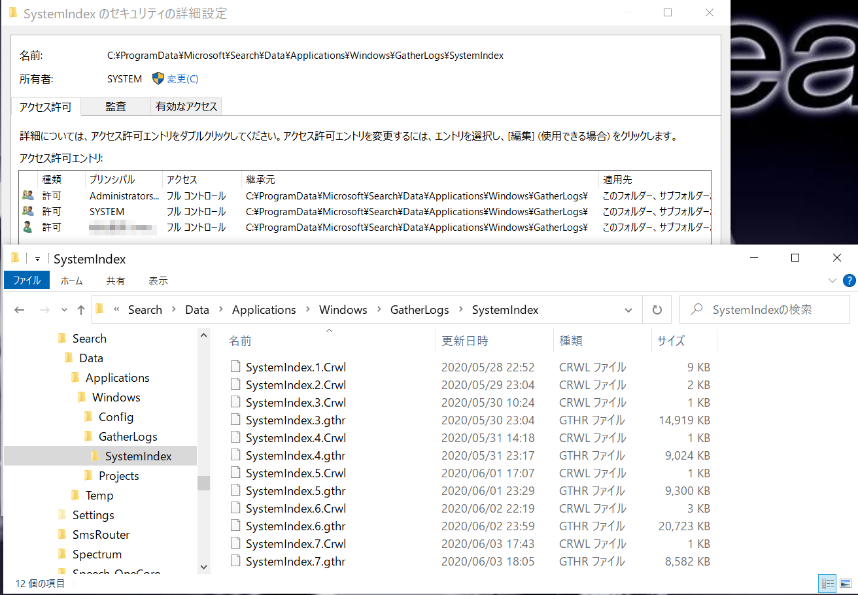
Task: Select file SystemIndex.7.gthr
Action: [296, 561]
